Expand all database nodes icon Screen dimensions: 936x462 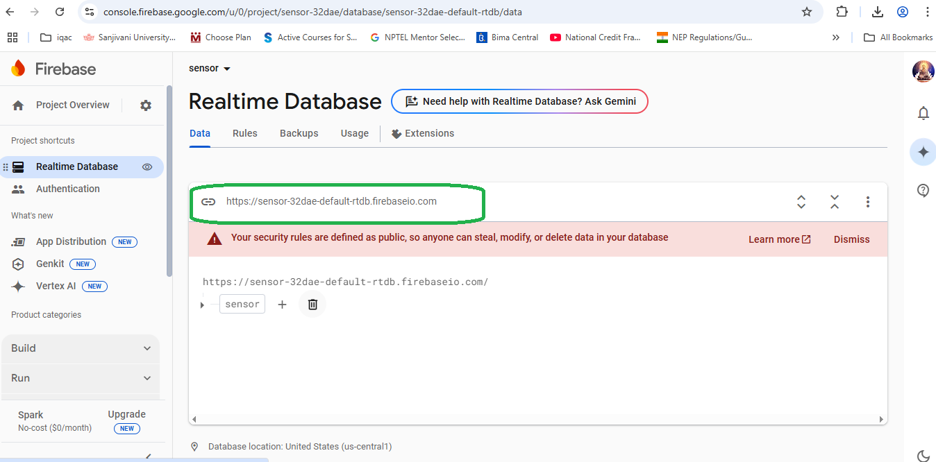801,202
